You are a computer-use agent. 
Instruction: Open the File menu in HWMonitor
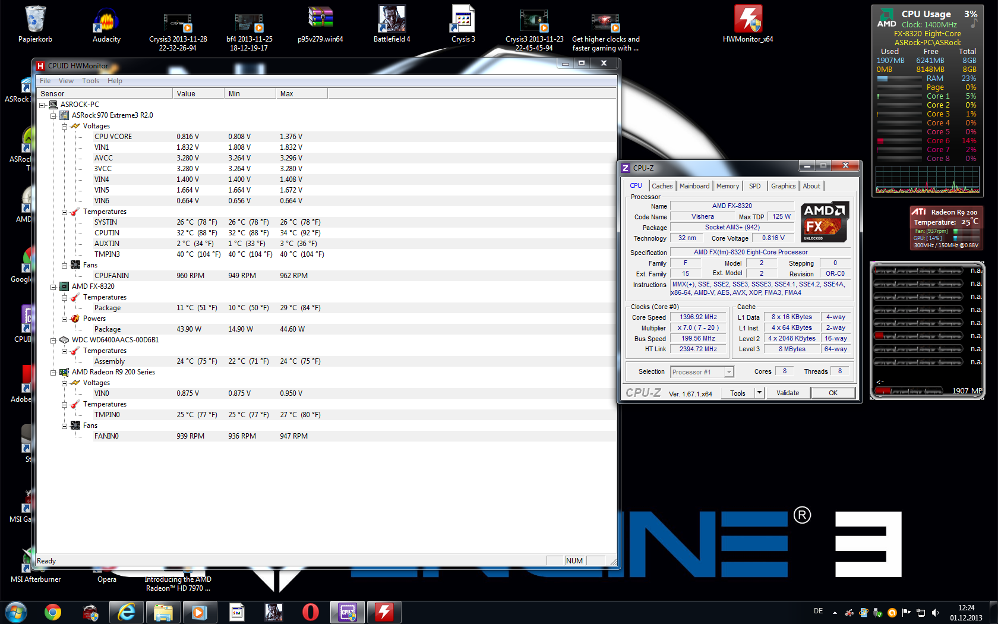tap(45, 81)
